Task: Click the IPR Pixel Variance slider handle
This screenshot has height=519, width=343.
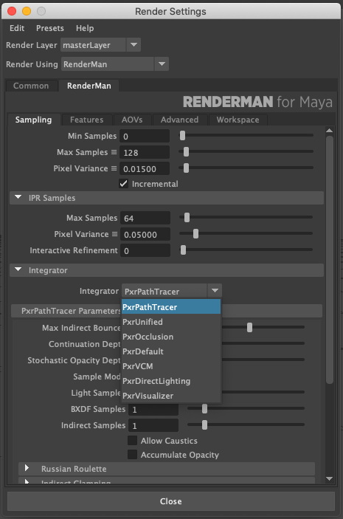Action: (x=195, y=233)
